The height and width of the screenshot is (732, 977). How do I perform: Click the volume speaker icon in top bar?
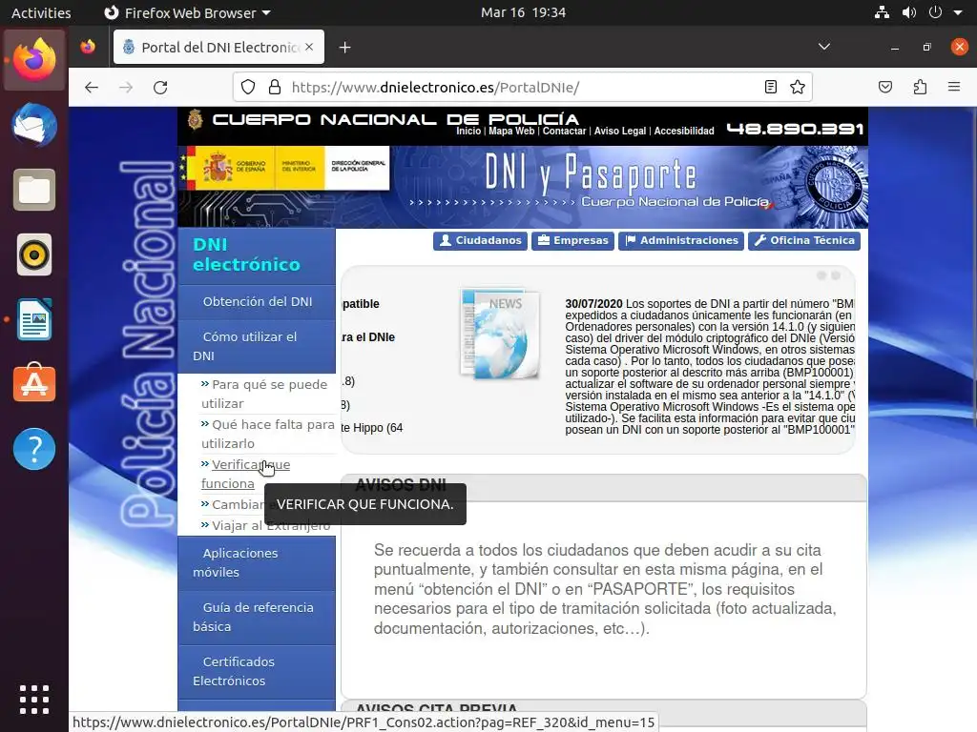[908, 12]
